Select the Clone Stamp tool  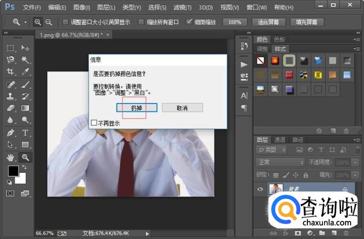pos(10,97)
